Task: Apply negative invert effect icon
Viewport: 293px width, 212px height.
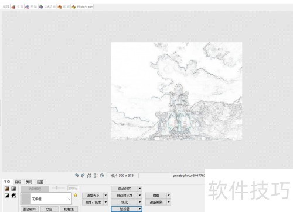Action: [x=13, y=196]
